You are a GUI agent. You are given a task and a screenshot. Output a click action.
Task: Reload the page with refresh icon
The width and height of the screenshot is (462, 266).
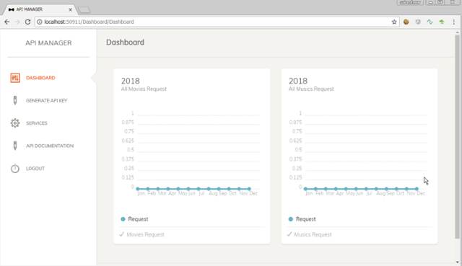[x=27, y=22]
